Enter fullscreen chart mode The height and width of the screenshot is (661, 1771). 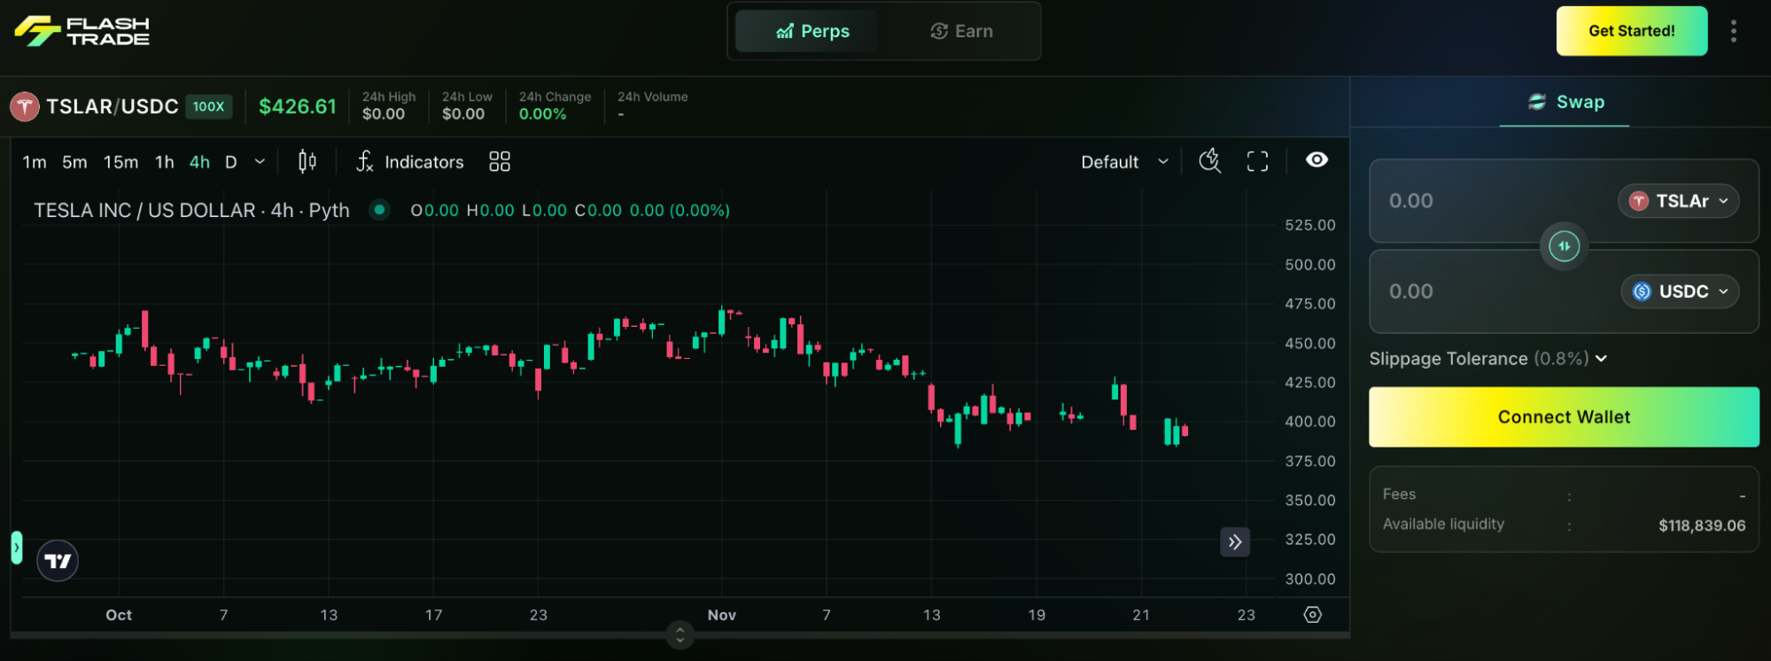point(1257,161)
